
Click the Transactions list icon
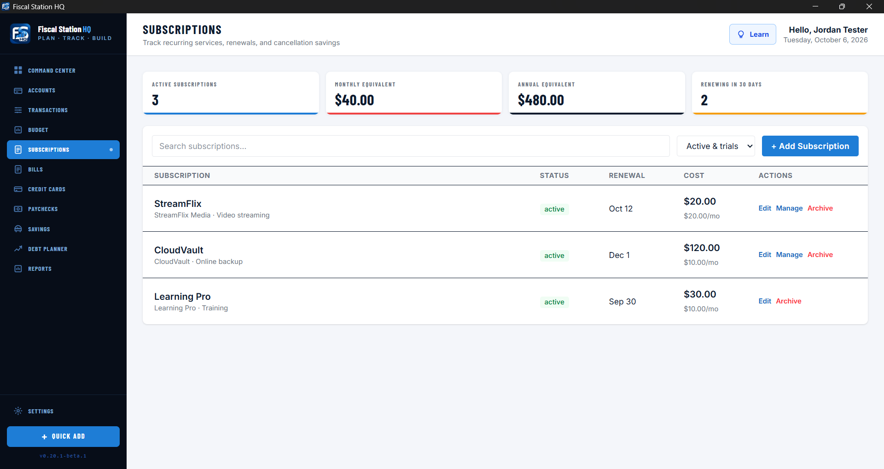[x=18, y=110]
